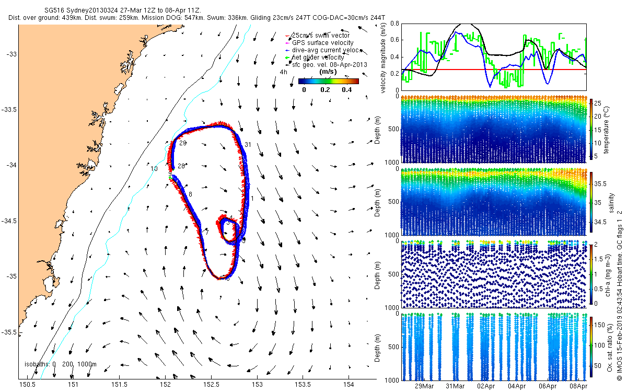Click latitude tick '-34.5' on the map axis
627x392 pixels.
tap(9, 221)
